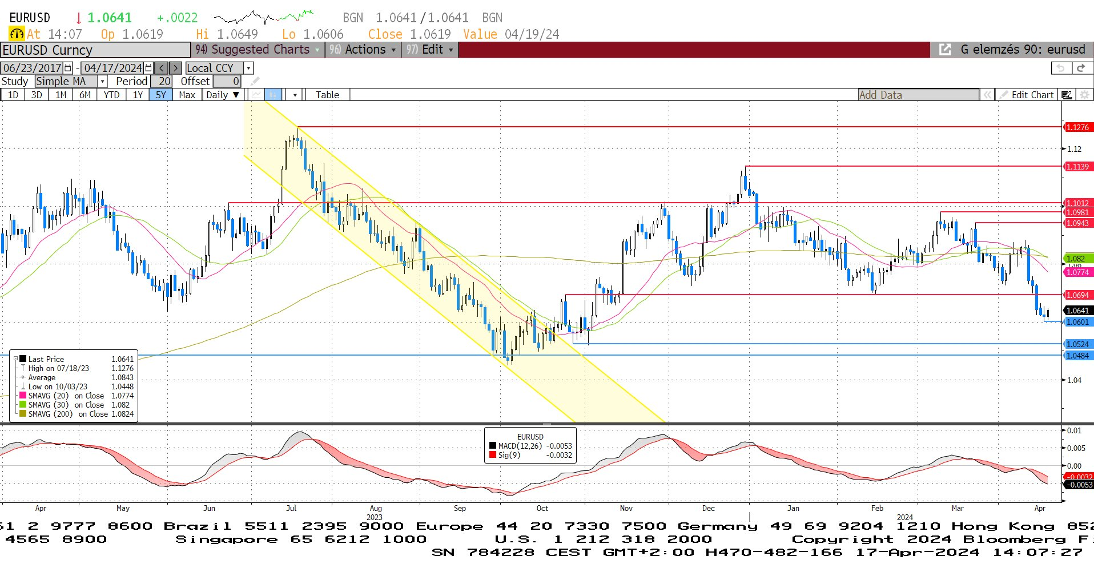The width and height of the screenshot is (1094, 584).
Task: Click the 1.0524 blue price level label
Action: pyautogui.click(x=1078, y=344)
